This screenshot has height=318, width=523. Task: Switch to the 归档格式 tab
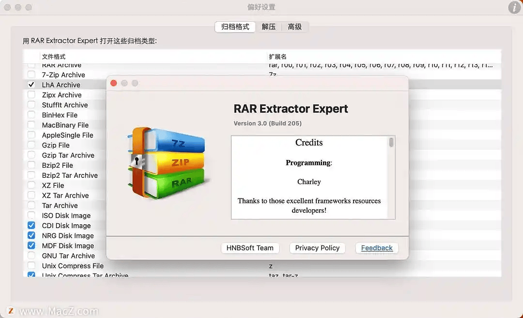click(x=235, y=27)
